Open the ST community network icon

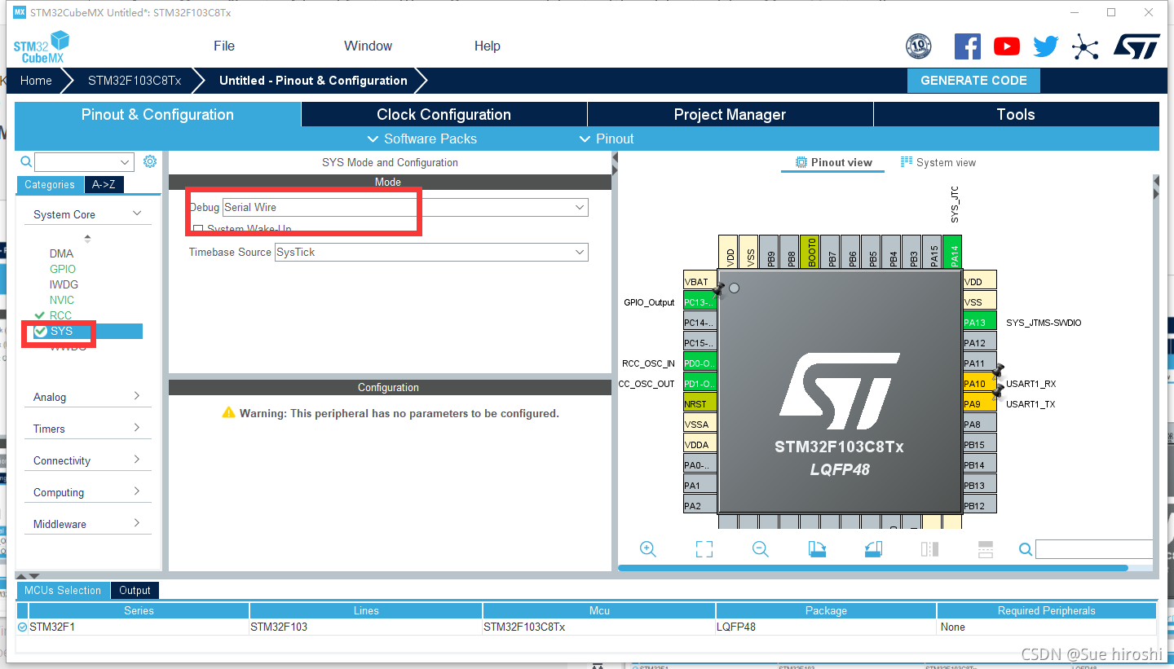pyautogui.click(x=1085, y=47)
